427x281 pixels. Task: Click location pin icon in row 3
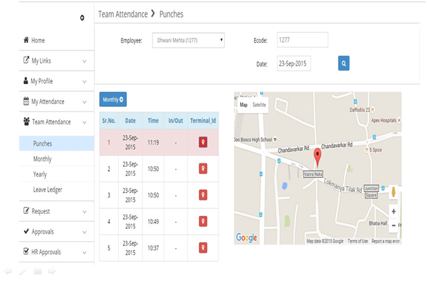tap(203, 195)
